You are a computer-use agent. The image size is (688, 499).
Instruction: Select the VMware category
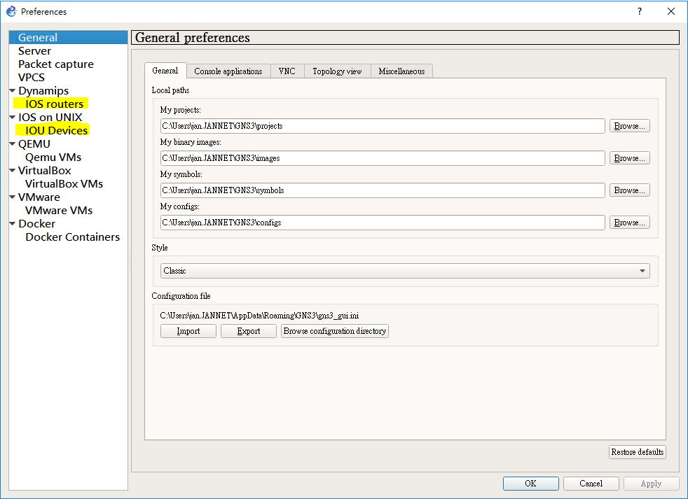(39, 197)
